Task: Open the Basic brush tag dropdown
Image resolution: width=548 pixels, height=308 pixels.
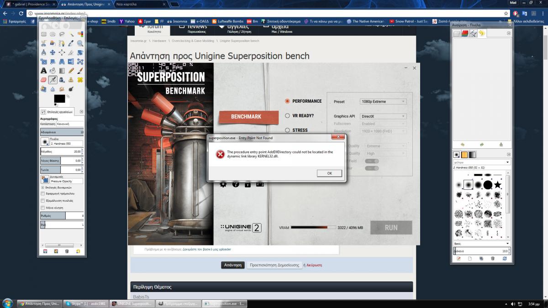Action: pos(481,244)
